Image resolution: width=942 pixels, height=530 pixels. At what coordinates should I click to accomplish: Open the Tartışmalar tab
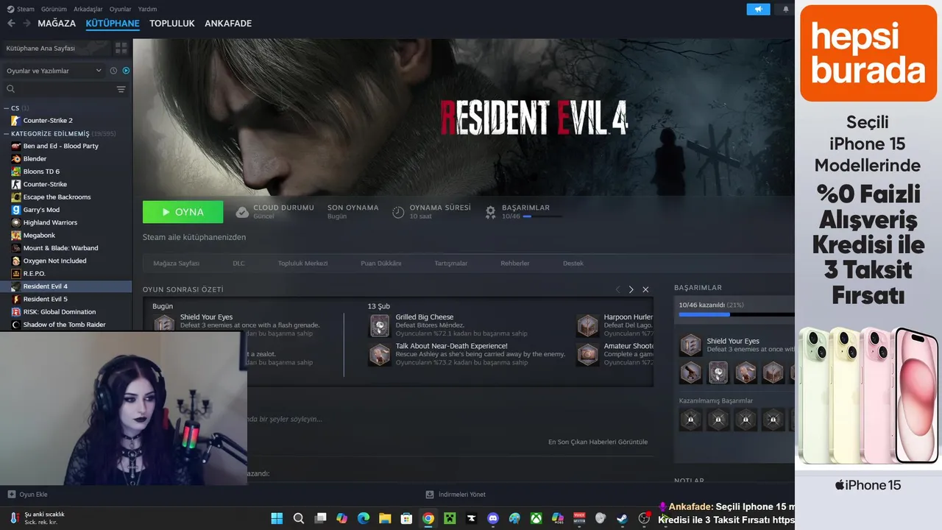click(x=450, y=263)
